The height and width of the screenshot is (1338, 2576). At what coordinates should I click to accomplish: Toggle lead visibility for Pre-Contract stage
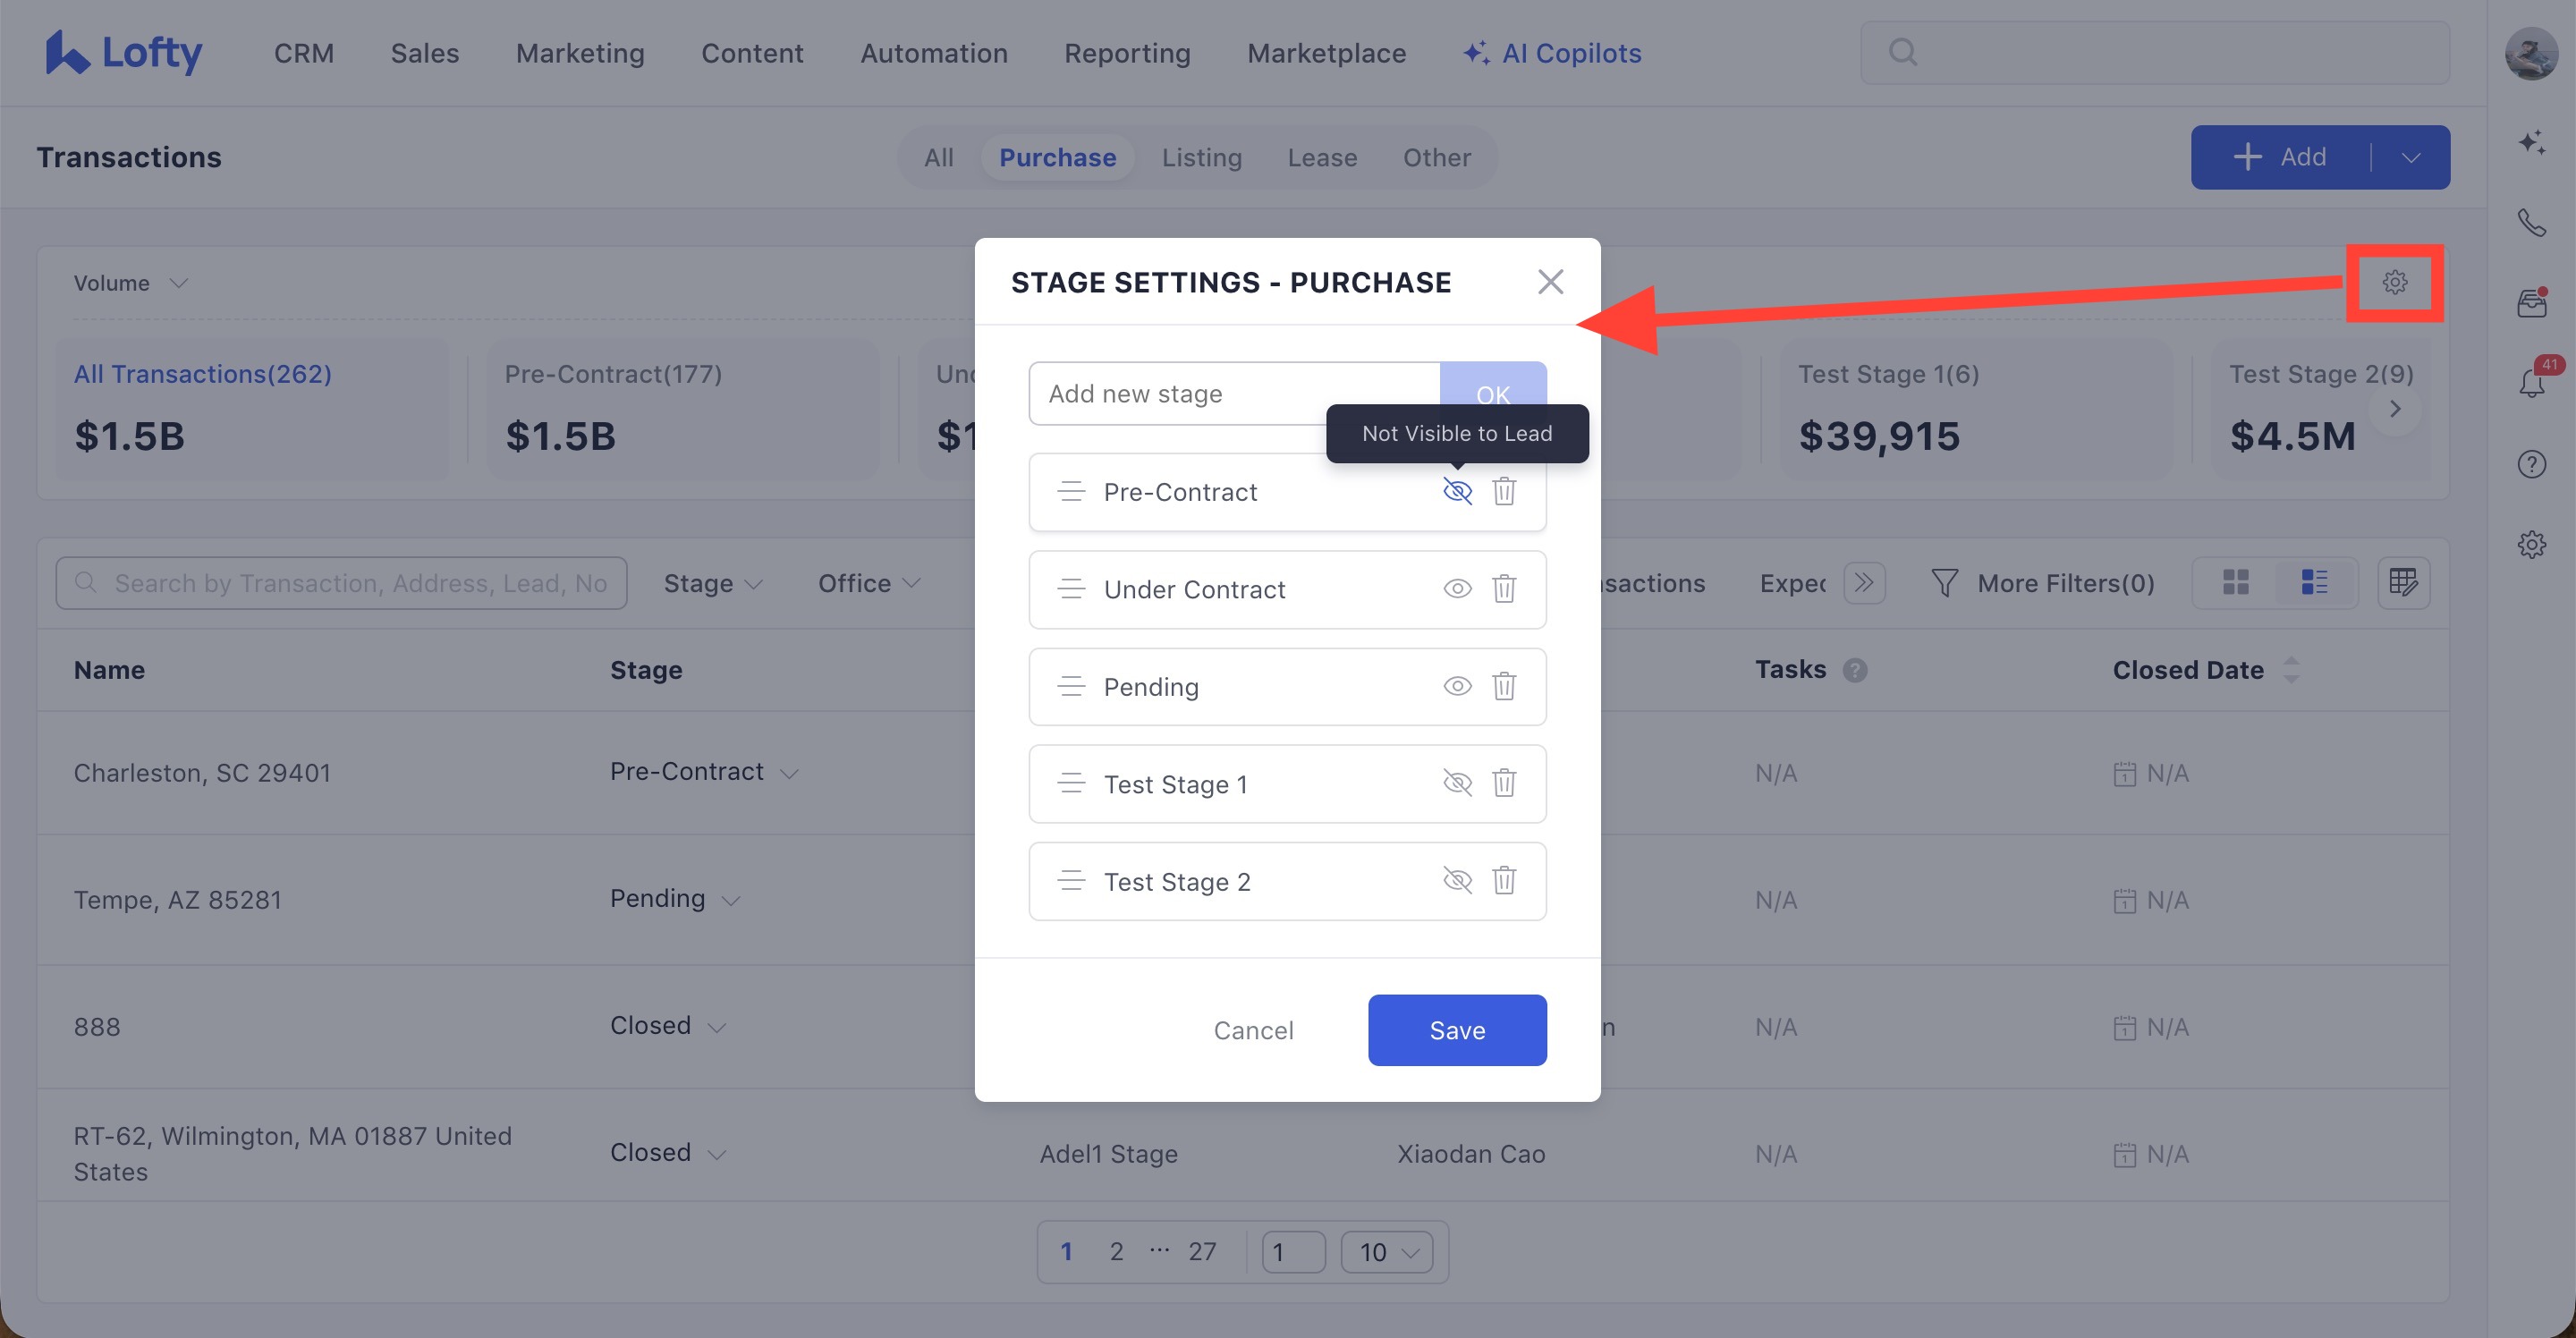click(1457, 491)
